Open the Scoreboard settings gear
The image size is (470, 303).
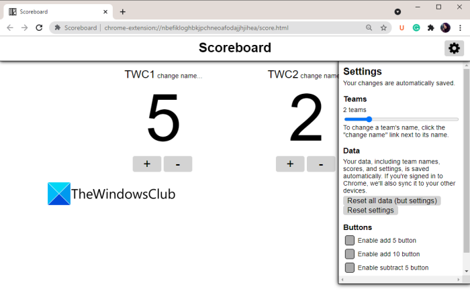point(454,48)
